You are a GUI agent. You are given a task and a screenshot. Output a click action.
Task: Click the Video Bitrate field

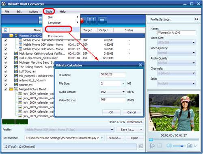pos(113,100)
